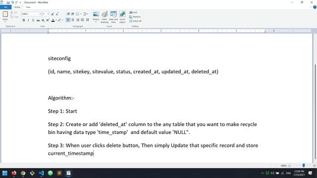The image size is (317, 178).
Task: Toggle Subscript formatting
Action: point(43,20)
